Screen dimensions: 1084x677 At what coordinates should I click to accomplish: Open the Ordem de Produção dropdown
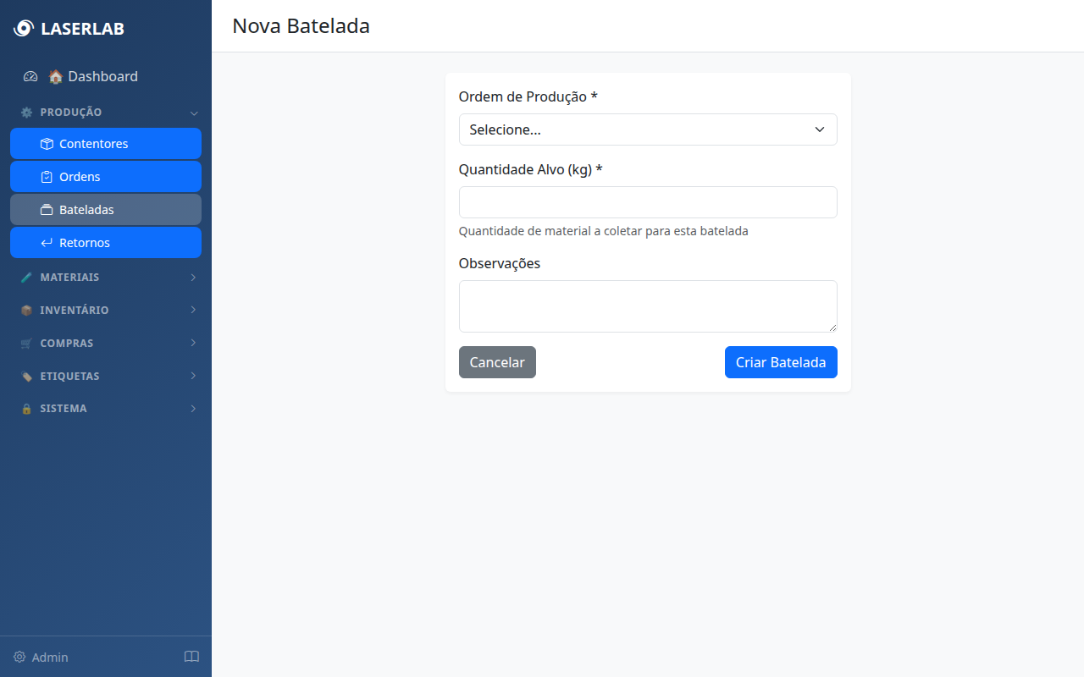coord(648,129)
